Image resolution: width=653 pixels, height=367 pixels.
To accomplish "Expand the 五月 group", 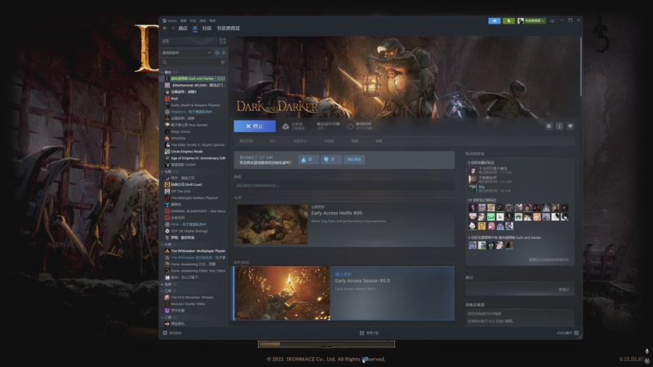I will pyautogui.click(x=162, y=284).
